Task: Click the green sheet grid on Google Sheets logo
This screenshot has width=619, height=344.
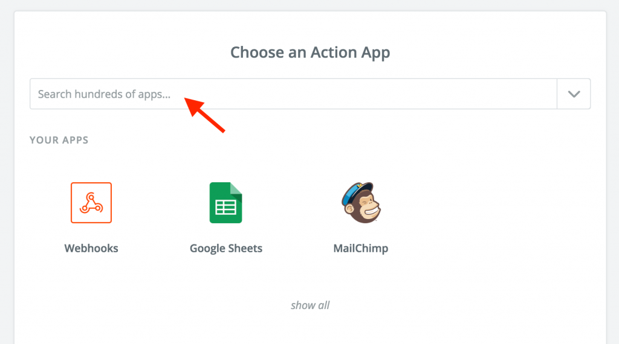Action: 226,207
